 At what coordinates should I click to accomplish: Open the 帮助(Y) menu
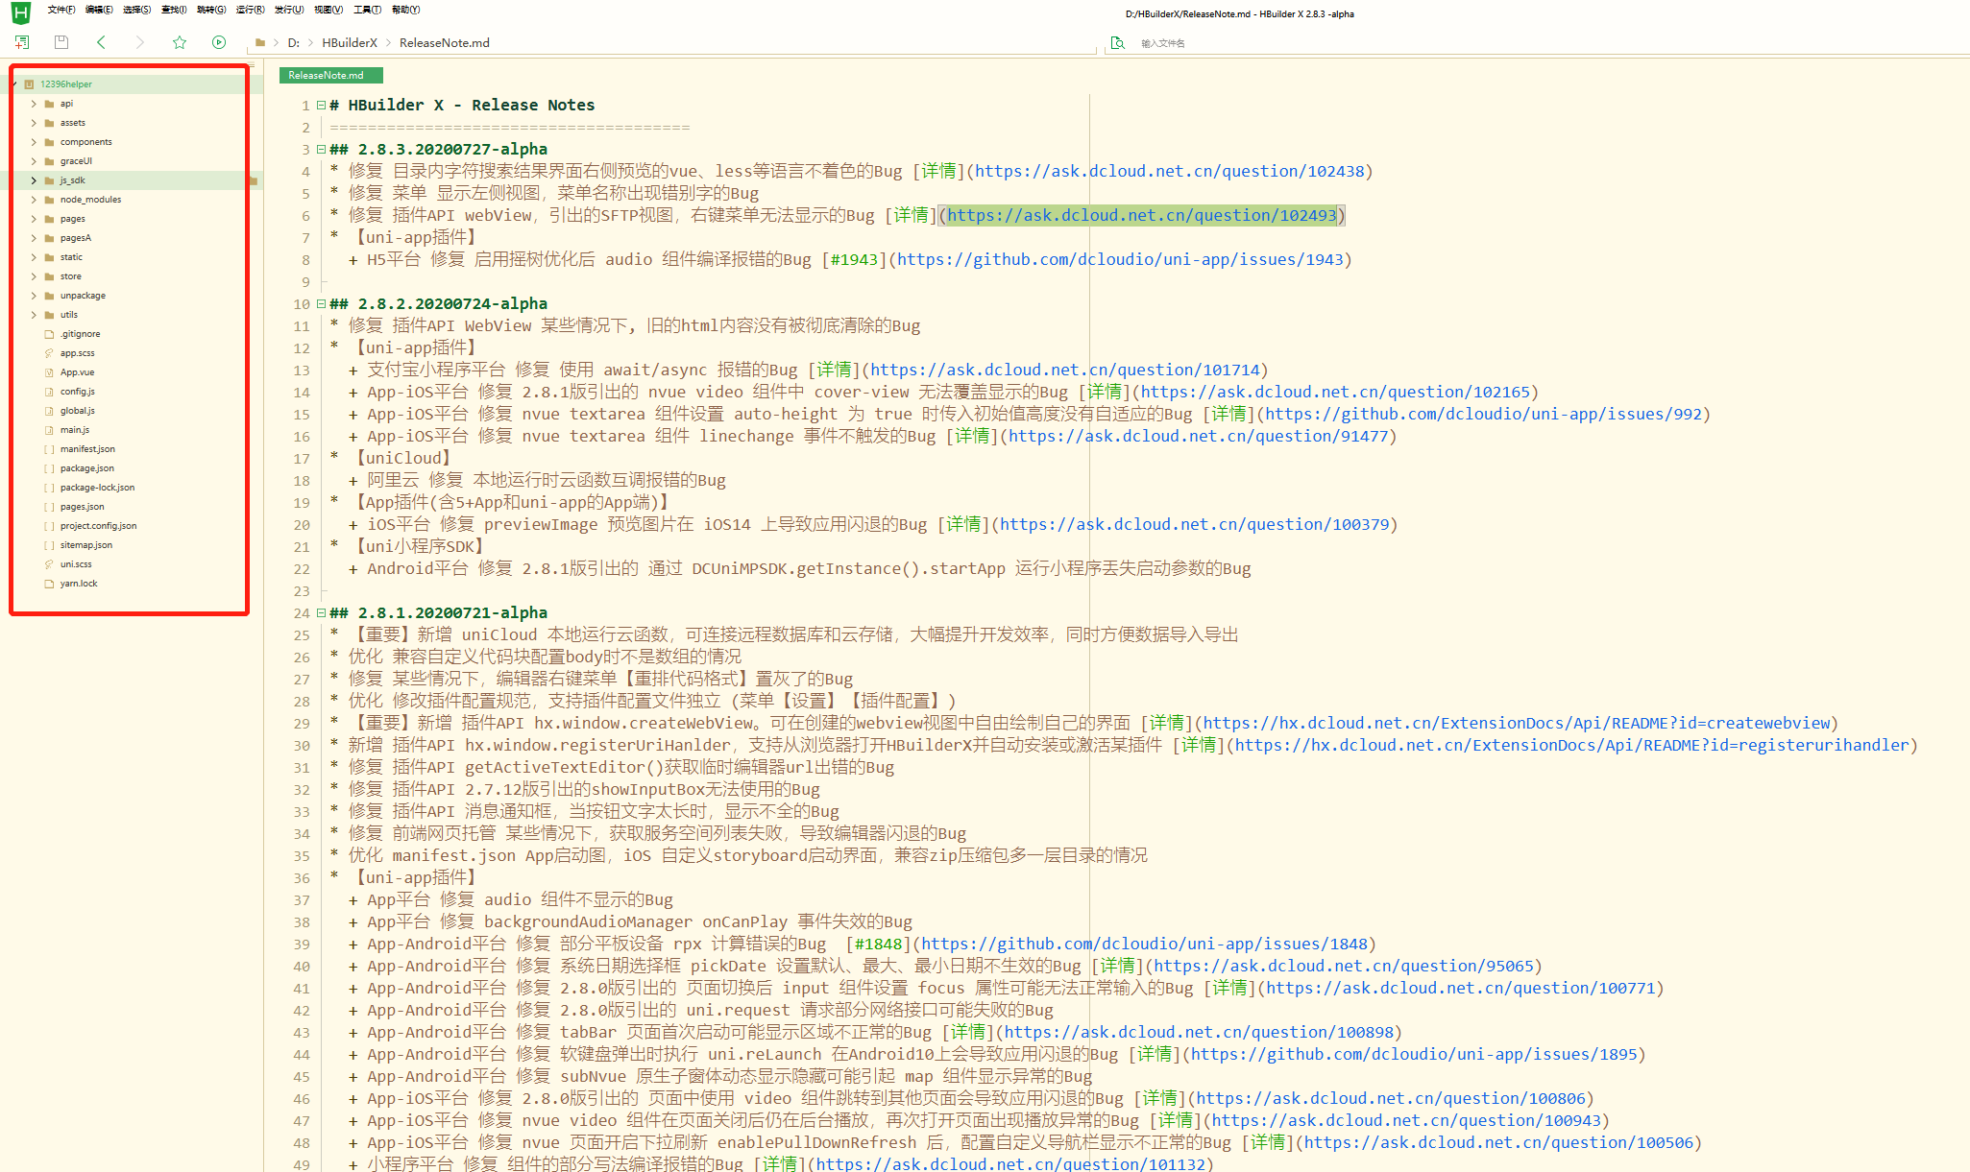(405, 10)
